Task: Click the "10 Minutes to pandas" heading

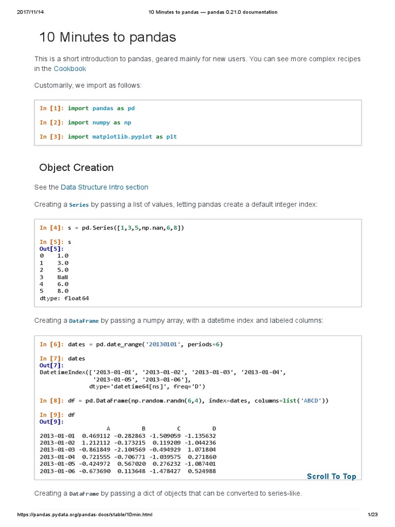Action: 107,37
